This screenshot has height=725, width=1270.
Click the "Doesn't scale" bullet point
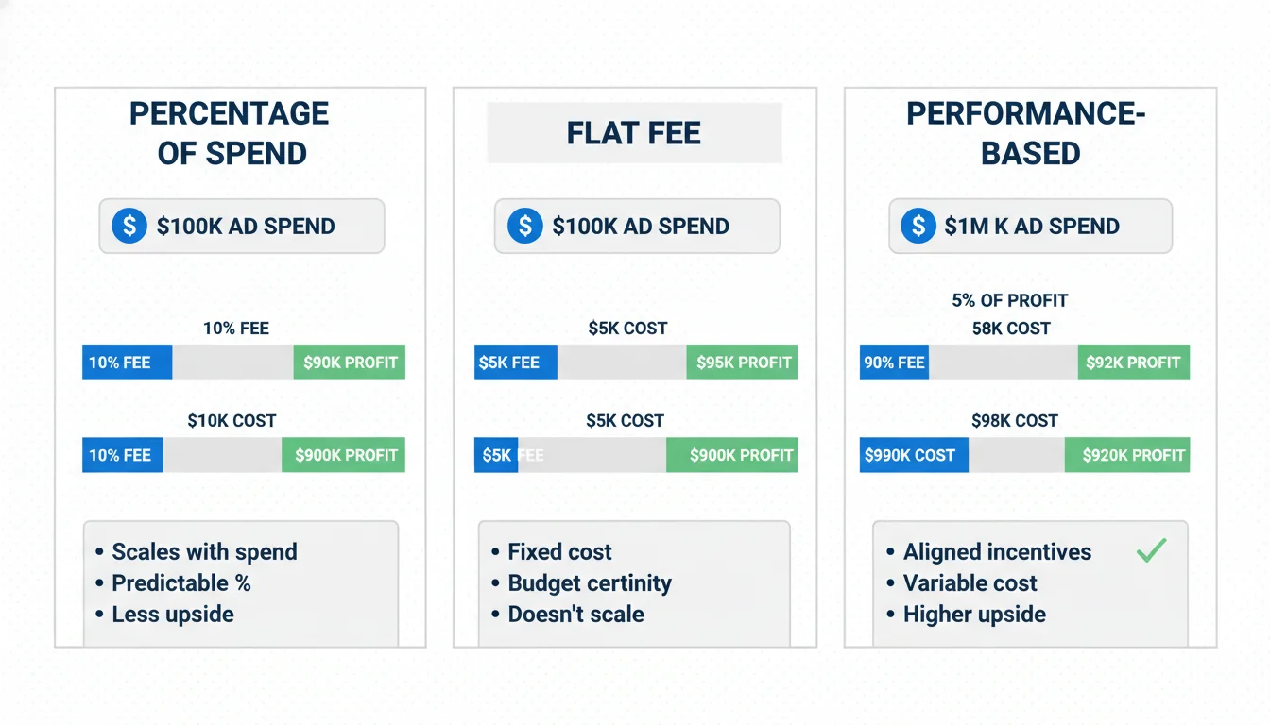[575, 615]
